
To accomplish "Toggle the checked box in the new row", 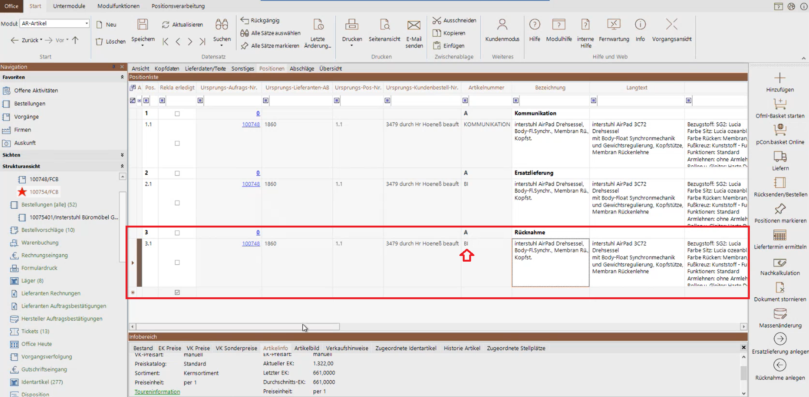I will click(x=177, y=292).
